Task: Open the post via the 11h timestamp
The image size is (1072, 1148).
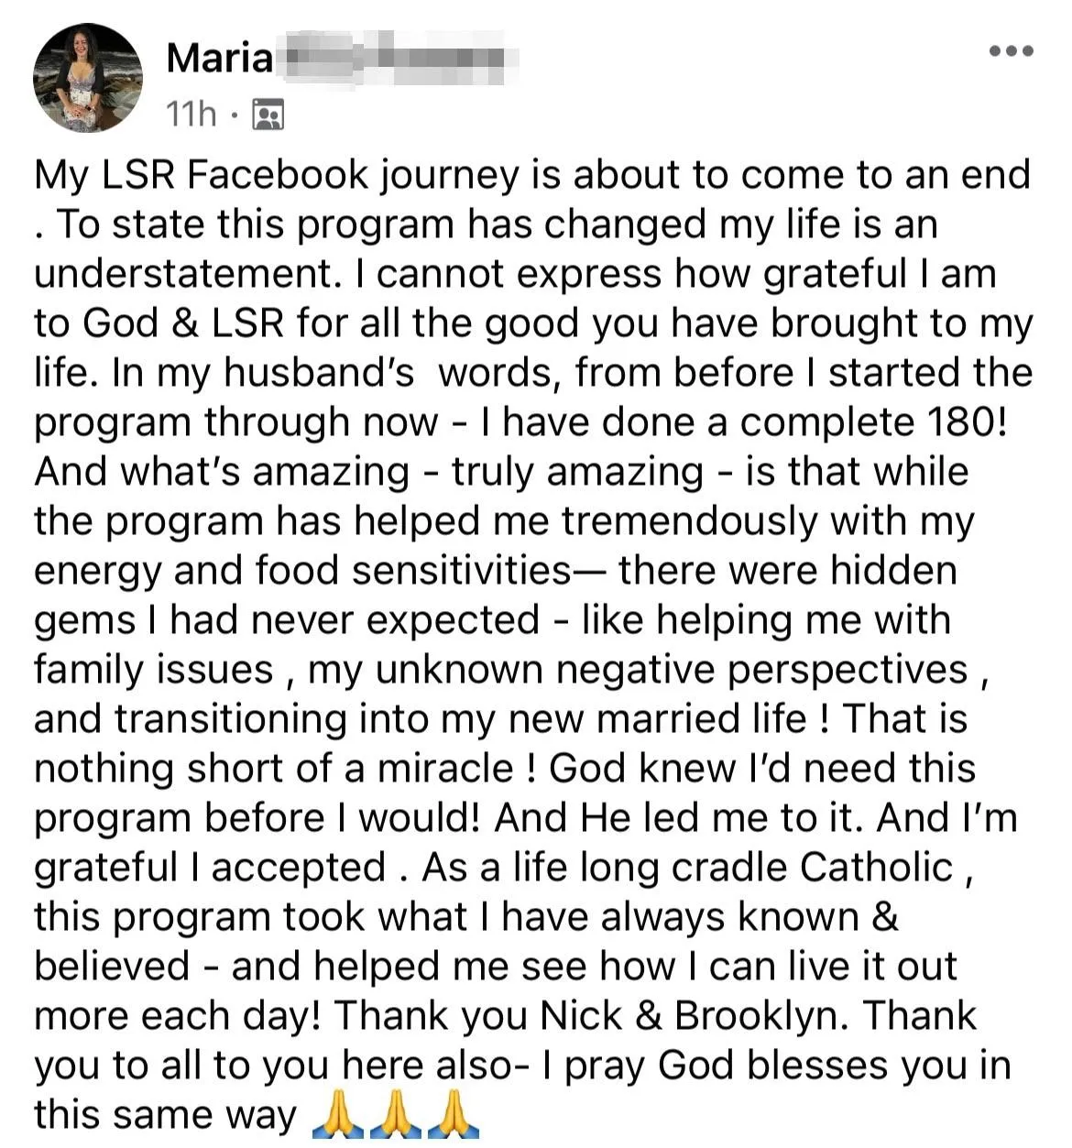Action: tap(191, 115)
